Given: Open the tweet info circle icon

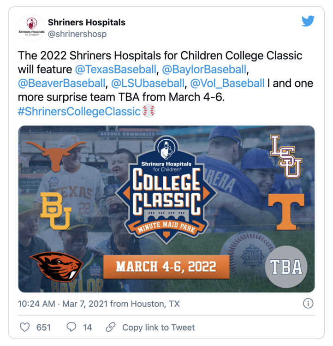Looking at the screenshot, I should coord(308,304).
